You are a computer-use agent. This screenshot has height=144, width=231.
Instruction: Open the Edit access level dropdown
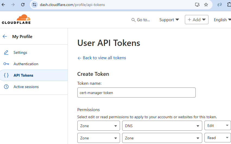(x=218, y=126)
